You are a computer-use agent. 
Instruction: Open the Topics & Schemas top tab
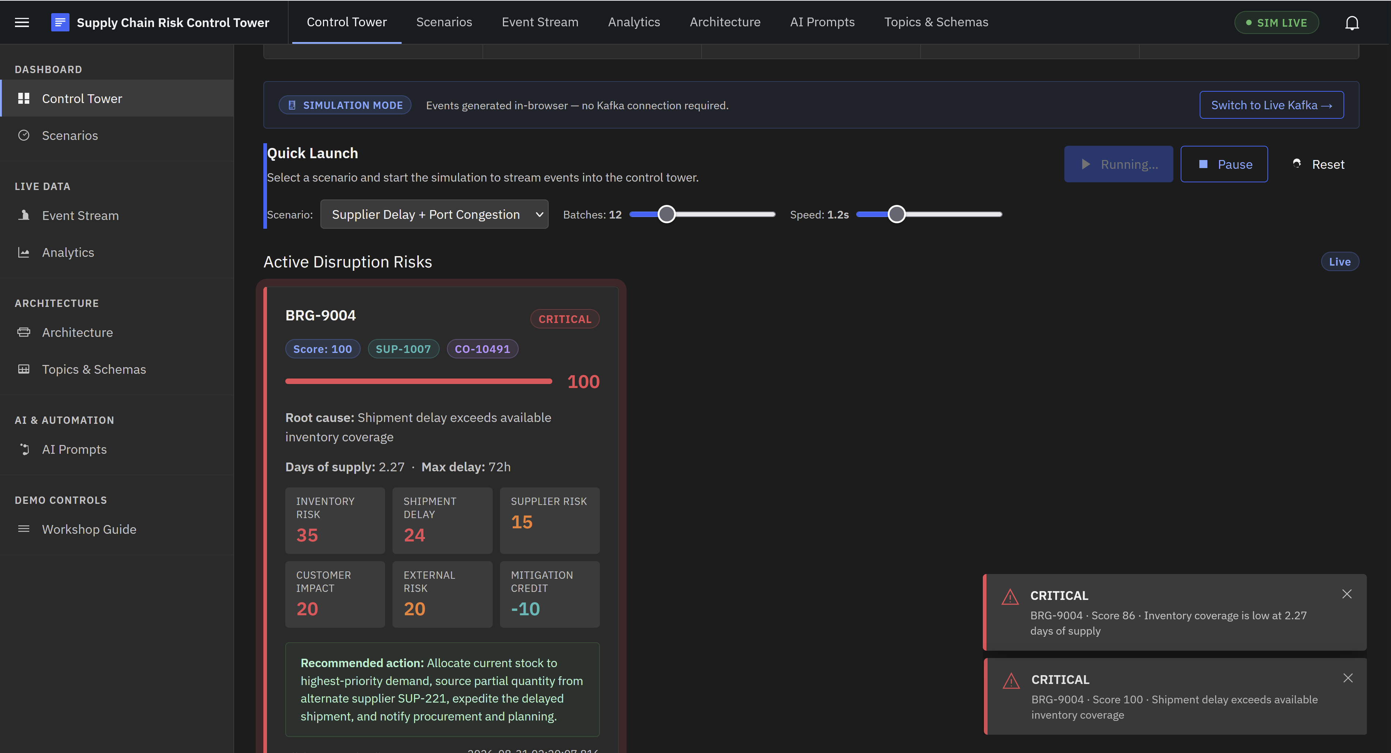click(x=936, y=22)
